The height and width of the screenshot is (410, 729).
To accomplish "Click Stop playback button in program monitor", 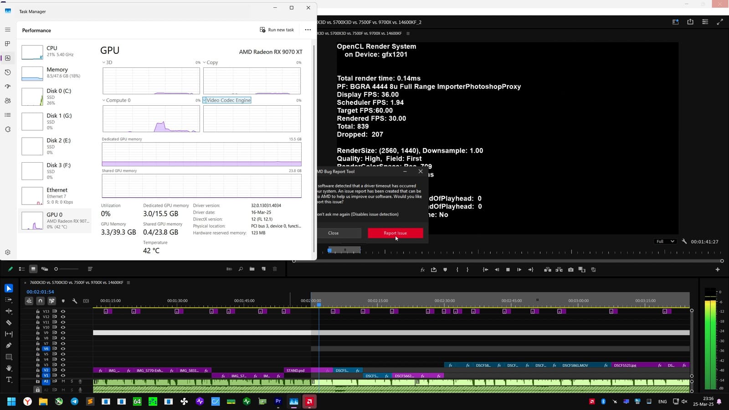I will pyautogui.click(x=508, y=270).
